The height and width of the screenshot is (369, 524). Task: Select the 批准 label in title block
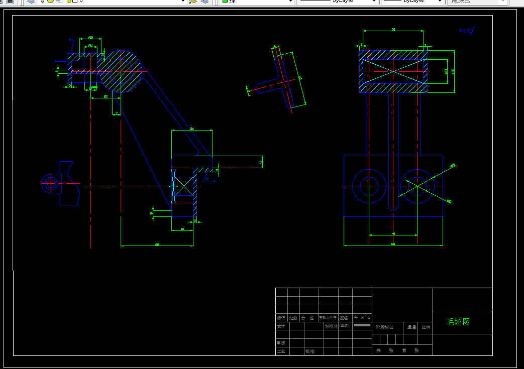coord(310,351)
